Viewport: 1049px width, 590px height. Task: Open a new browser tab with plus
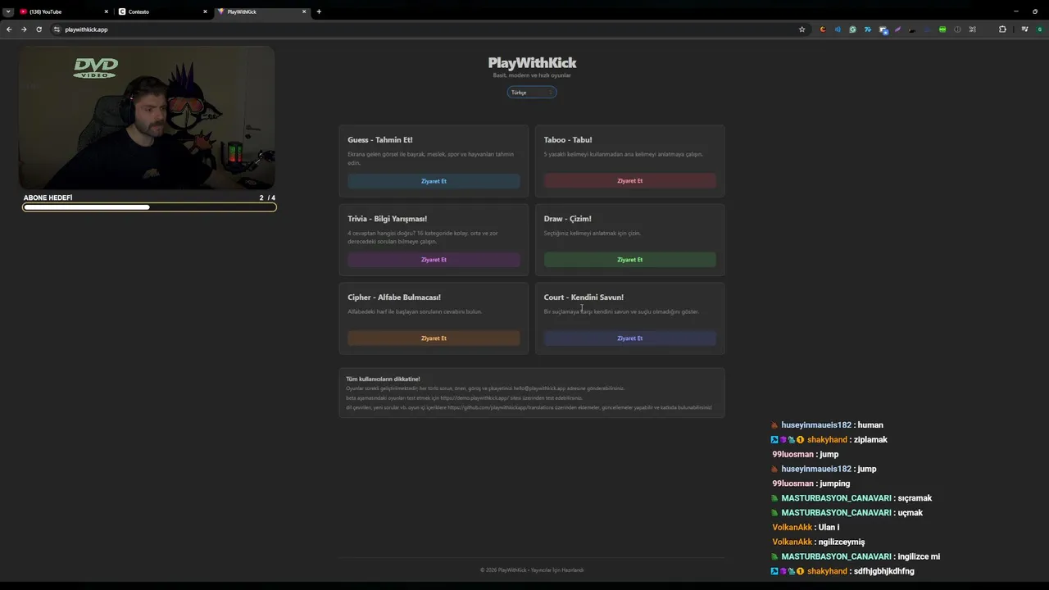click(319, 11)
